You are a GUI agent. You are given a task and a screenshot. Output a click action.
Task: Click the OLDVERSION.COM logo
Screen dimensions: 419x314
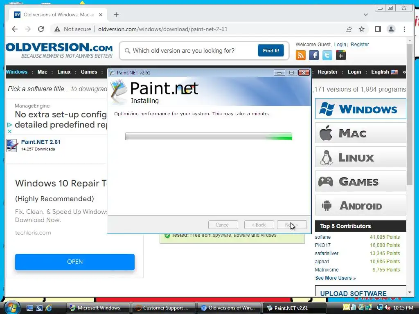(59, 50)
